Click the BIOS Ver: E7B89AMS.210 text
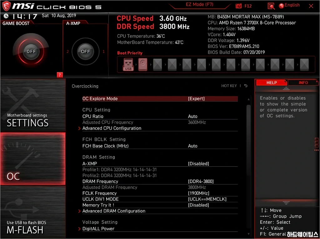 click(233, 46)
